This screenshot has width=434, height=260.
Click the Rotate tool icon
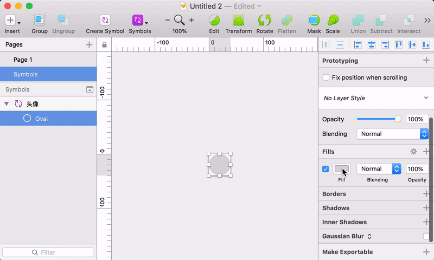pyautogui.click(x=265, y=21)
